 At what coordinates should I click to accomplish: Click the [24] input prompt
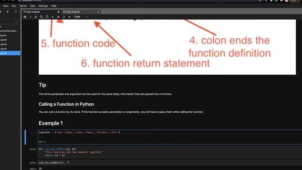point(33,163)
